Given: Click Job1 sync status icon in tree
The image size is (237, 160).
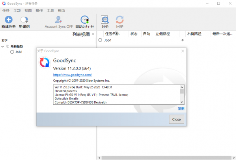Looking at the screenshot, I should click(x=12, y=52).
